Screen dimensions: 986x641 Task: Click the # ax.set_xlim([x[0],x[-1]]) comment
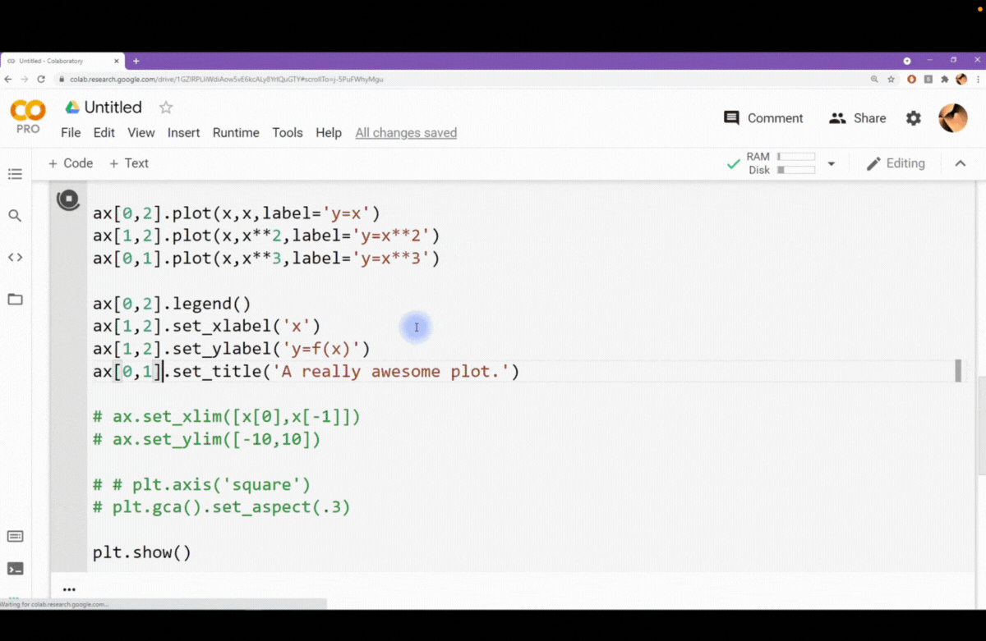click(226, 417)
